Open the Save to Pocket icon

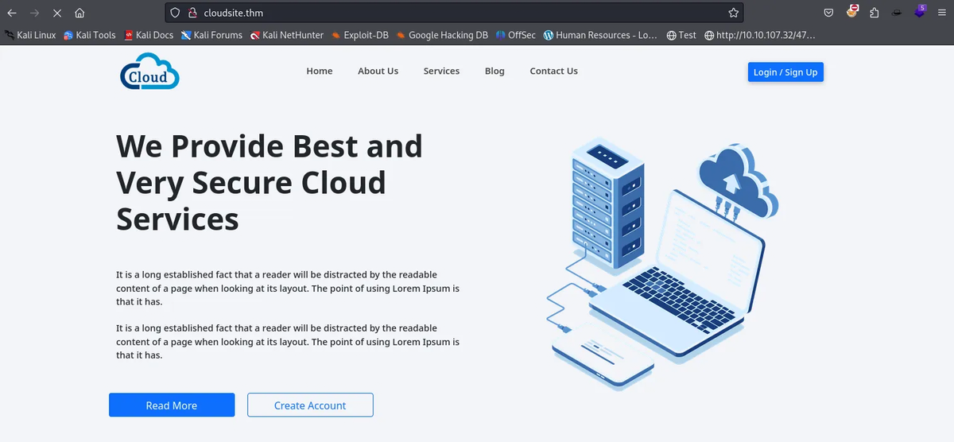(x=828, y=13)
